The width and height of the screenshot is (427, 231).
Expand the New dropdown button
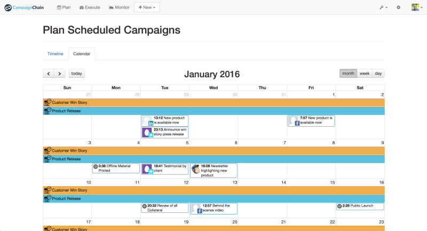tap(147, 7)
